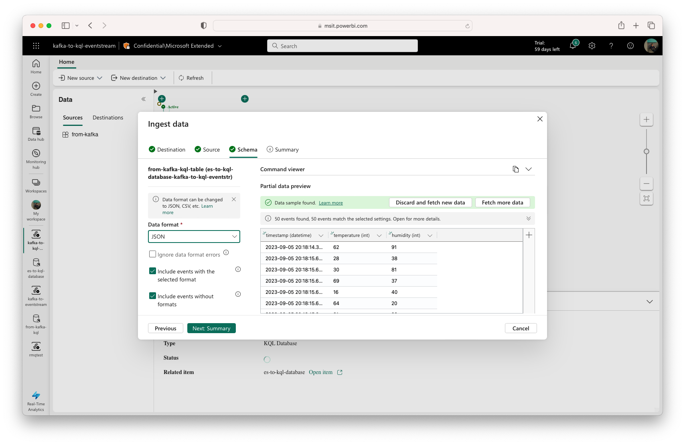Copy command from the Command viewer
685x445 pixels.
516,169
